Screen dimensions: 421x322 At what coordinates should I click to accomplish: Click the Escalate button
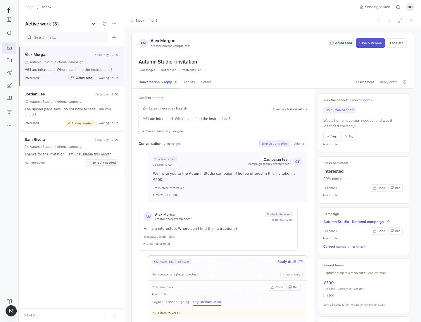(396, 43)
